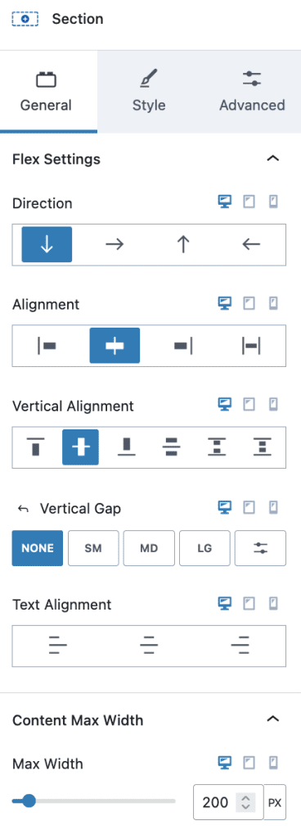Select left alignment icon under Alignment
This screenshot has height=839, width=301.
(x=47, y=346)
